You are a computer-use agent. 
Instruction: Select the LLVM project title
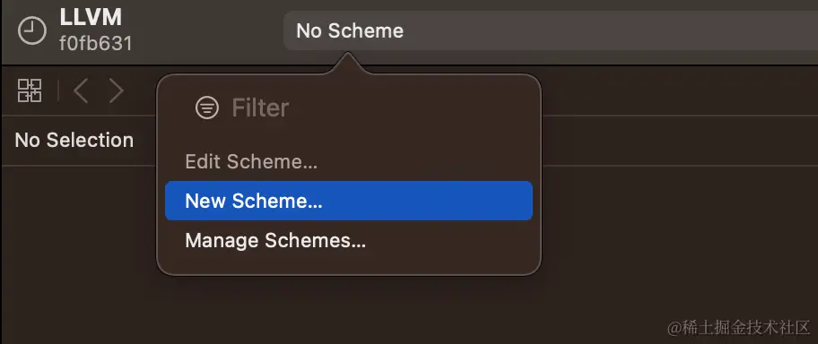click(91, 18)
